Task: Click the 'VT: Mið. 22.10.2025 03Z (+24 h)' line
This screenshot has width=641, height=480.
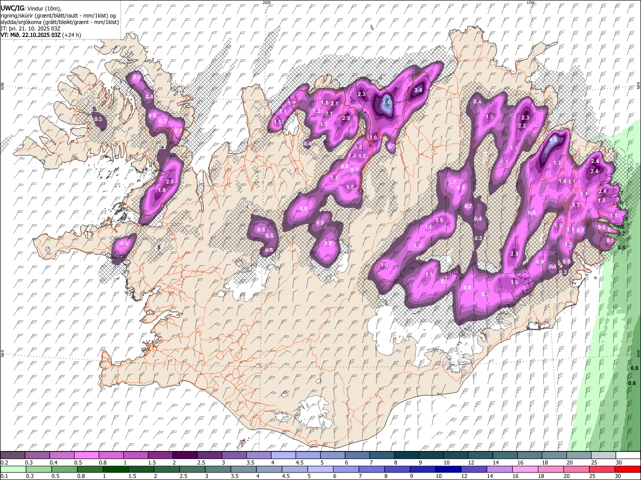Action: click(41, 35)
